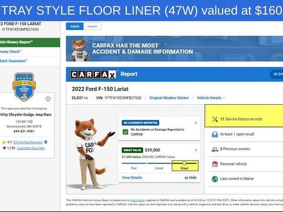
Task: Click the previous owners people icon
Action: [215, 149]
